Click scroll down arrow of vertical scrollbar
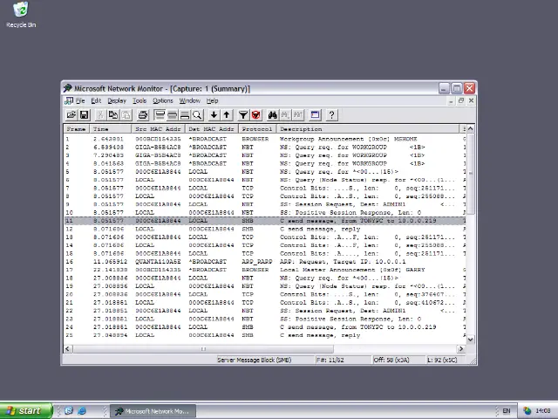This screenshot has height=419, width=558. click(471, 340)
